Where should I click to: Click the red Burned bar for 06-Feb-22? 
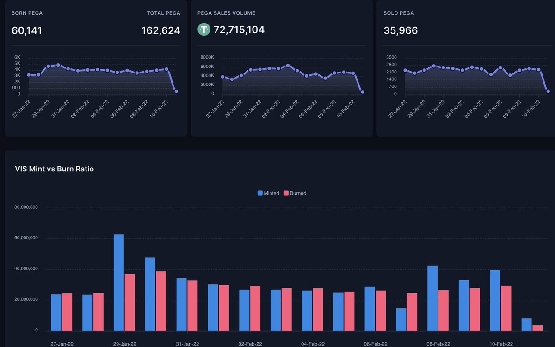[381, 310]
